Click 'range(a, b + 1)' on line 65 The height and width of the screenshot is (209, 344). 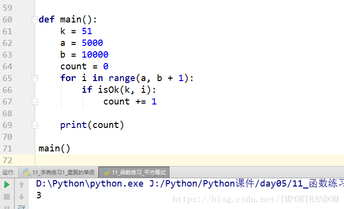click(x=149, y=78)
